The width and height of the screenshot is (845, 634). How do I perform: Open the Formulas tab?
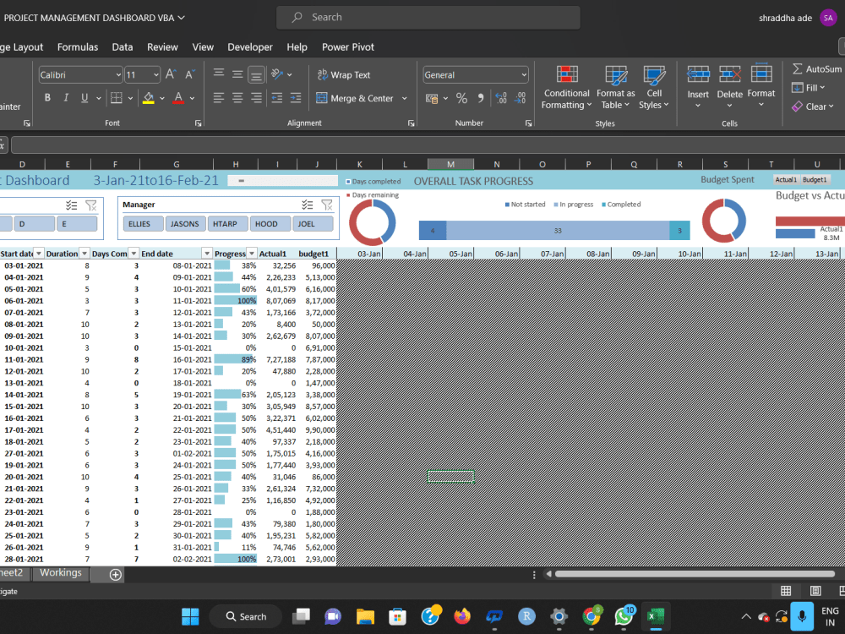(x=78, y=46)
